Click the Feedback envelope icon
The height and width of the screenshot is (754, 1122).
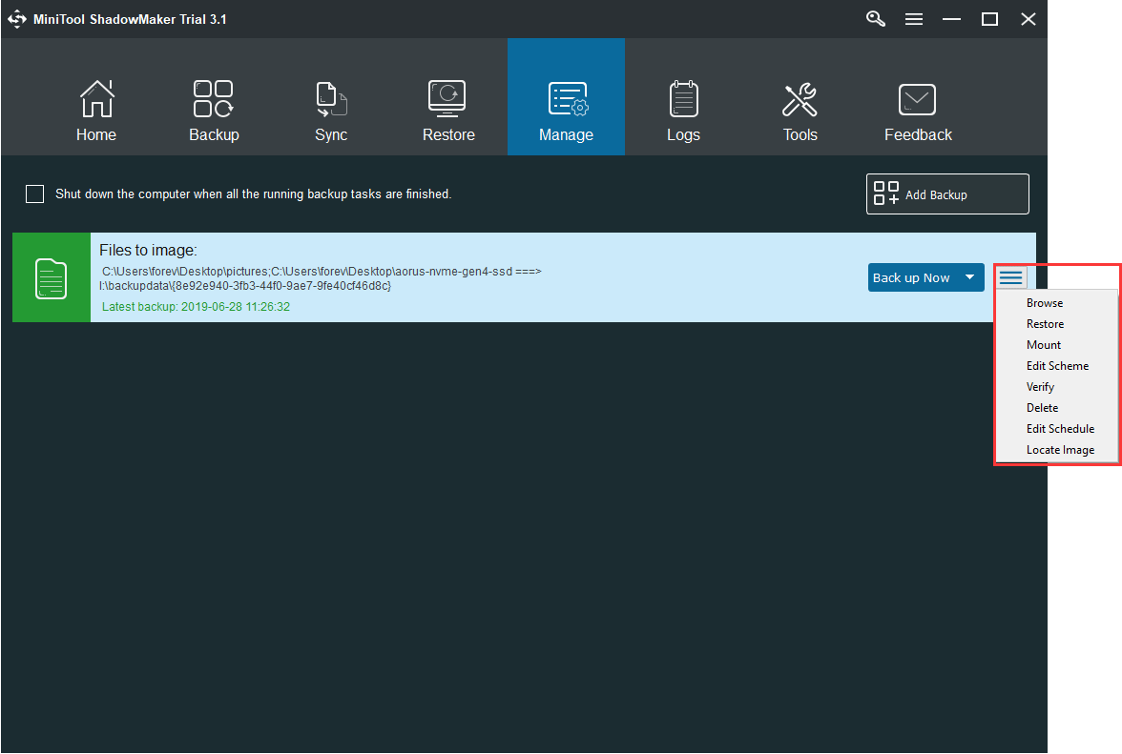click(918, 100)
